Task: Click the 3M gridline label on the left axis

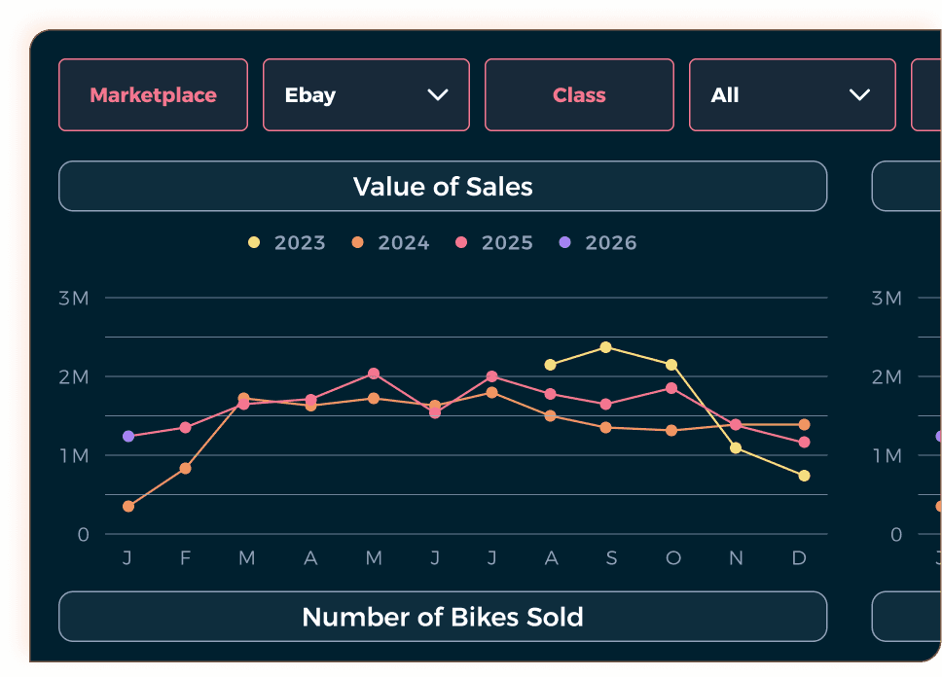Action: pos(75,299)
